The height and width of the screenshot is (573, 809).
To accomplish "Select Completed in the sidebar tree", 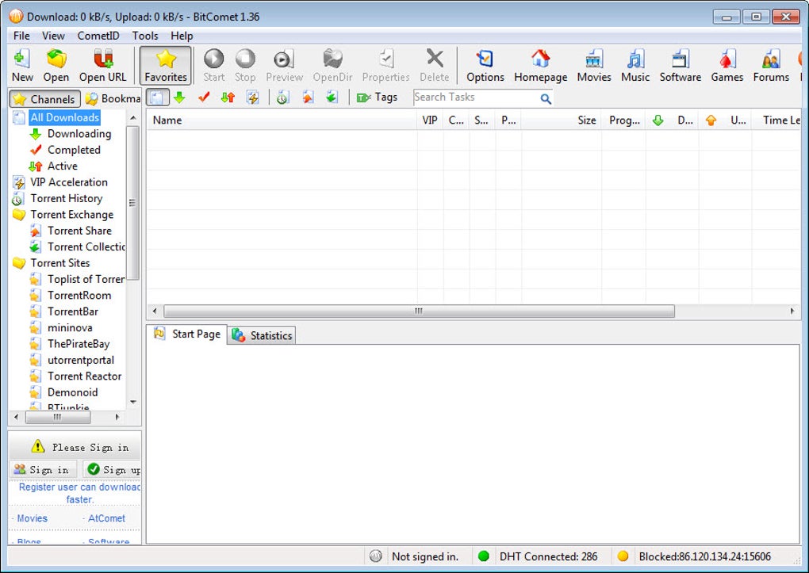I will 74,150.
